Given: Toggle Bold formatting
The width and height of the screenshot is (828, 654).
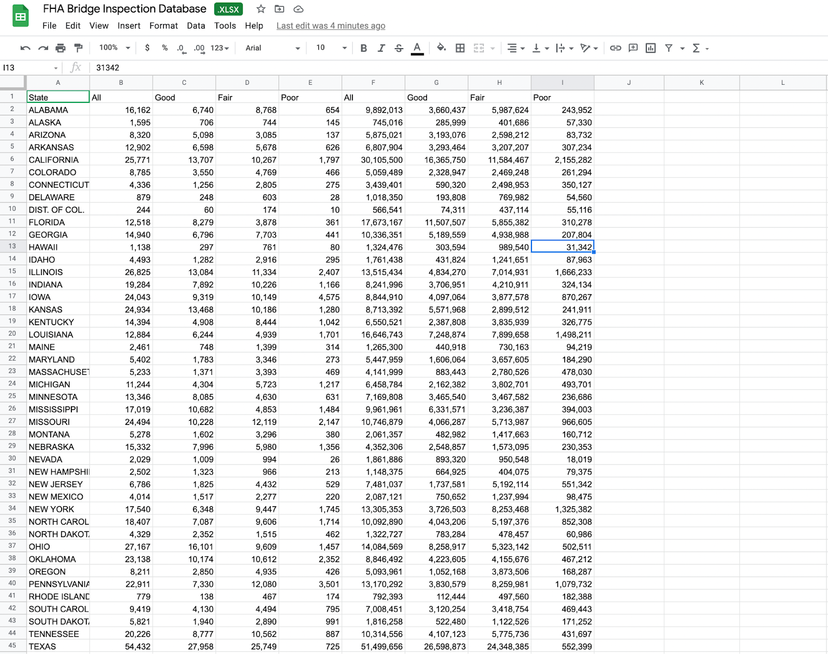Looking at the screenshot, I should (x=364, y=48).
